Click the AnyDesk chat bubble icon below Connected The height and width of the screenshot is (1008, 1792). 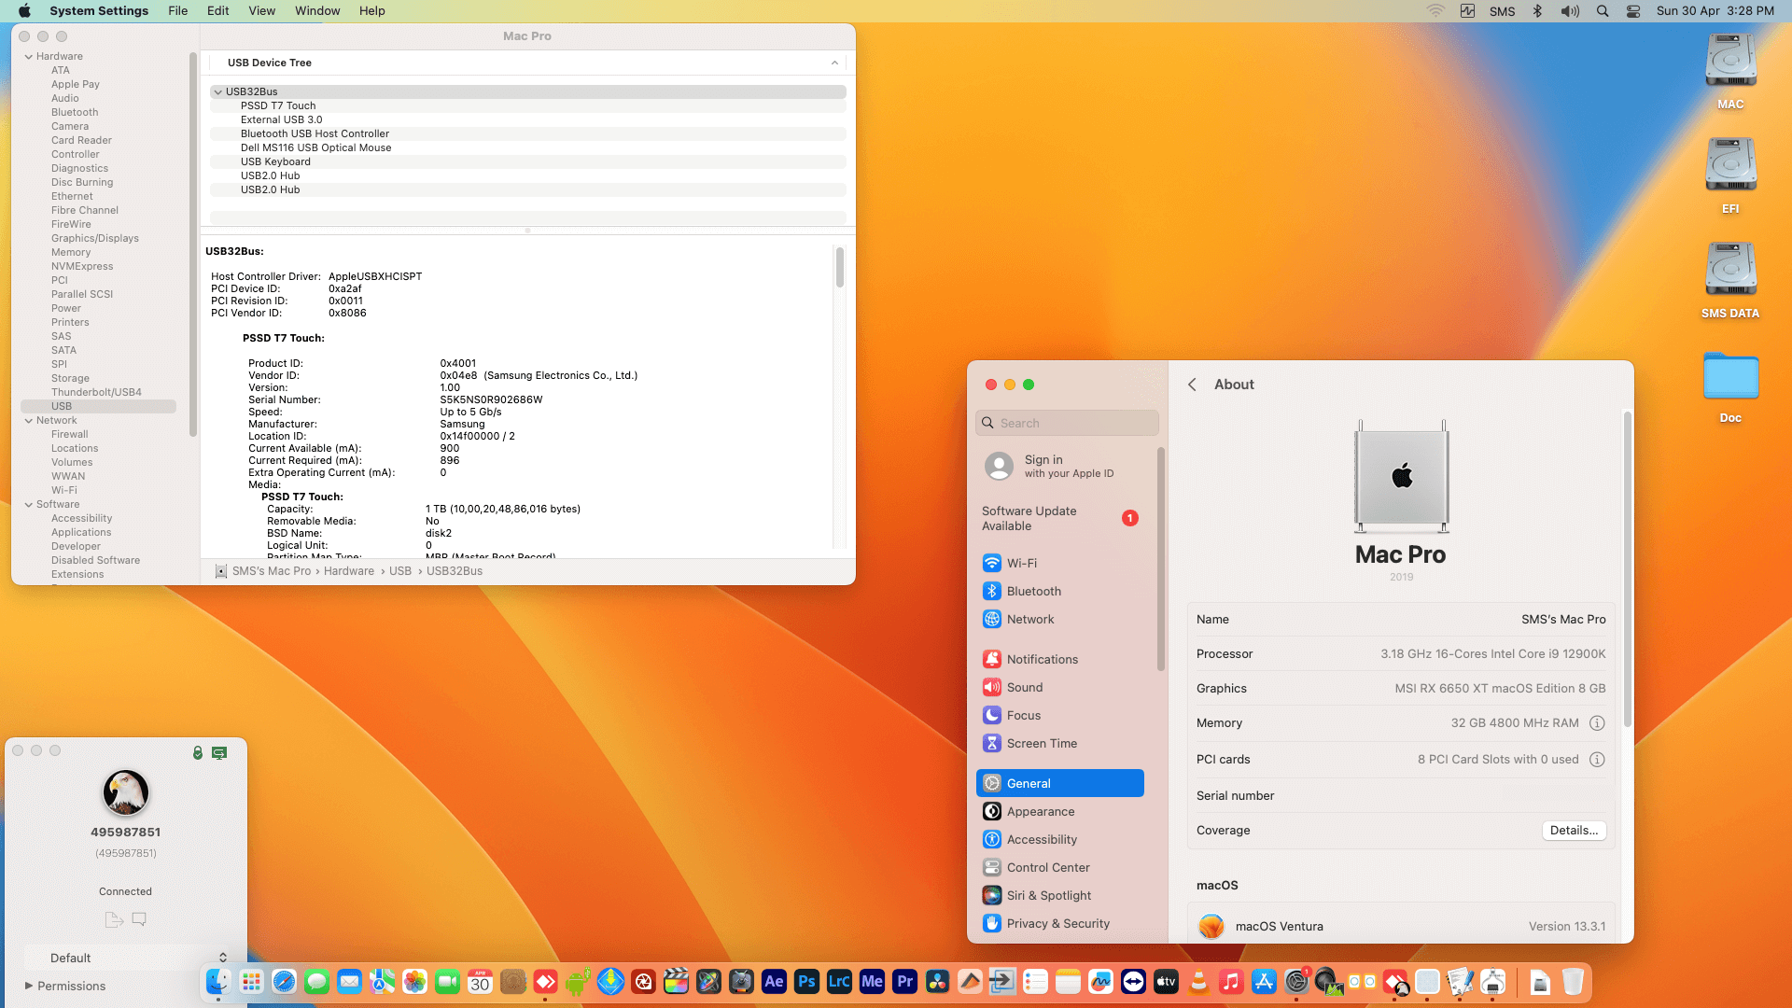[139, 919]
